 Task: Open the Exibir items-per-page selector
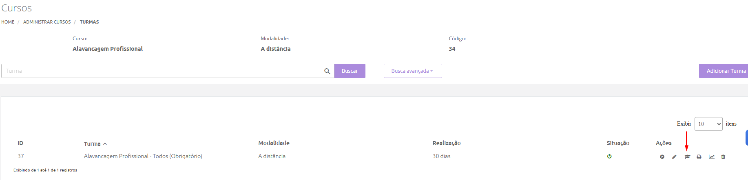pyautogui.click(x=708, y=124)
